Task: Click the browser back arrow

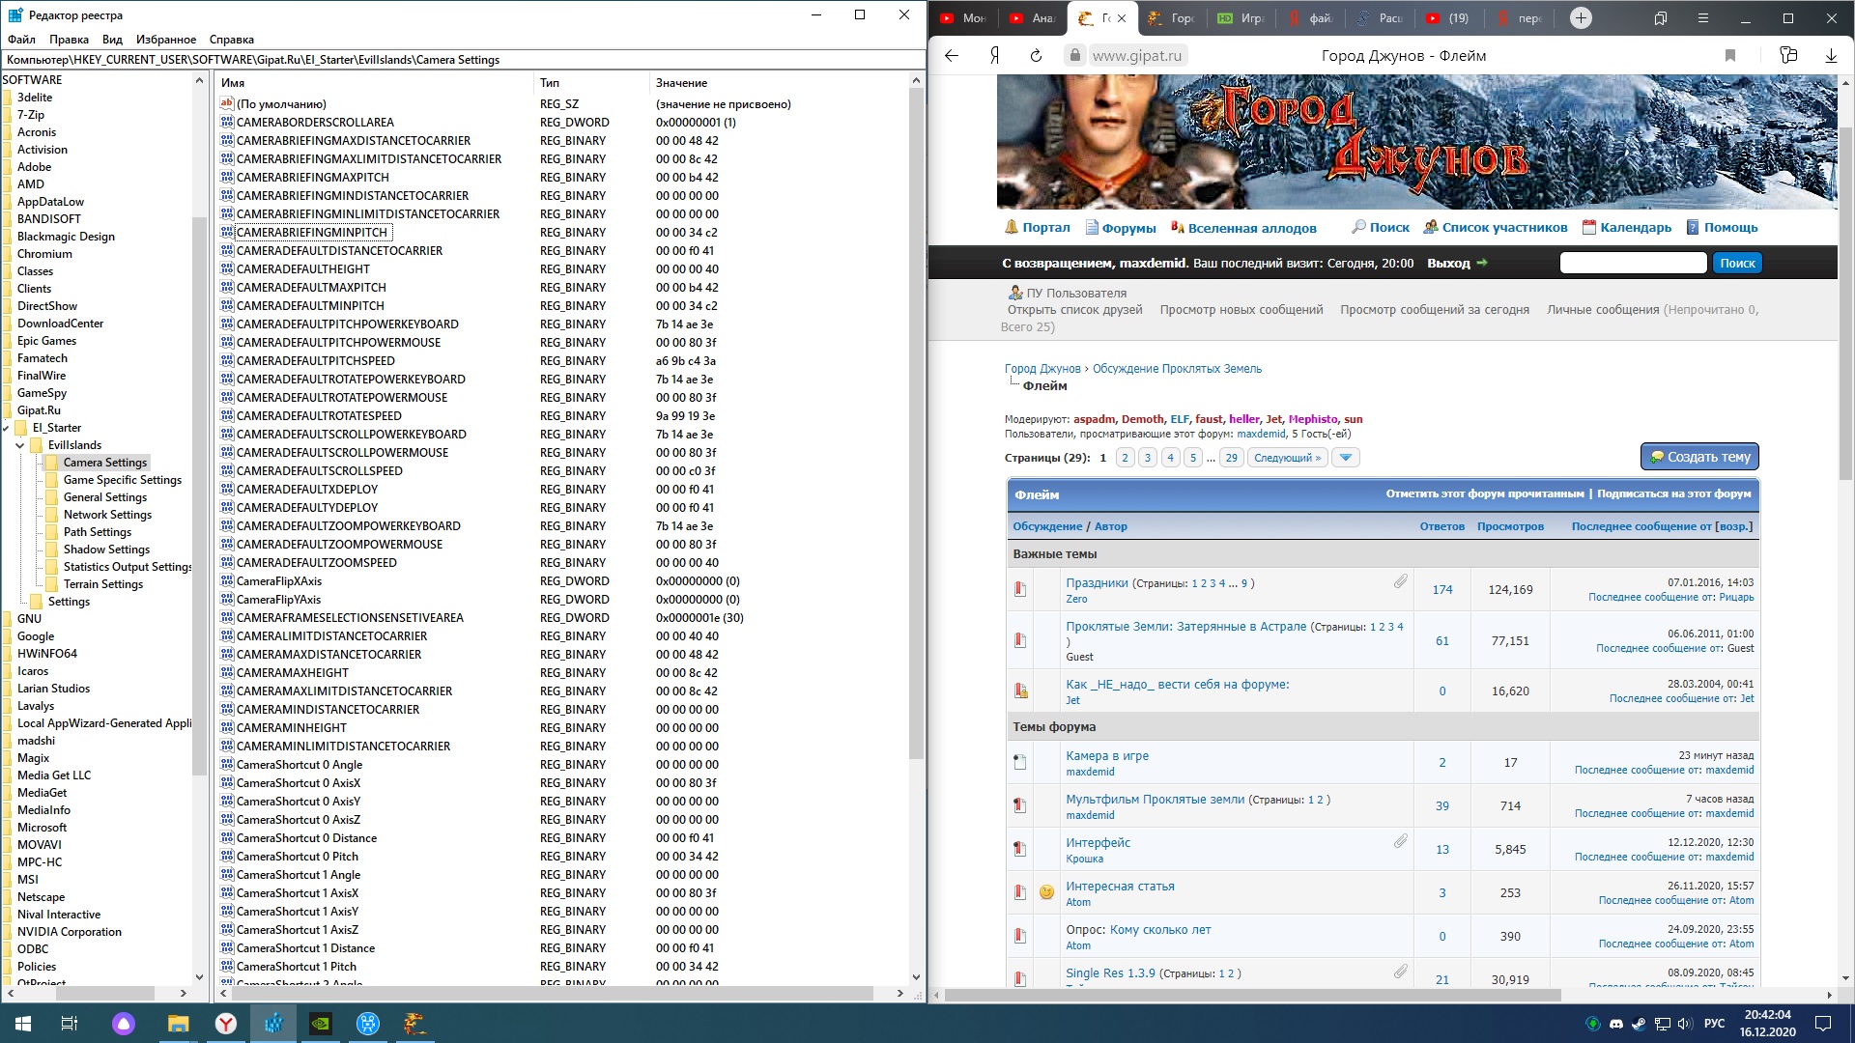Action: [952, 56]
